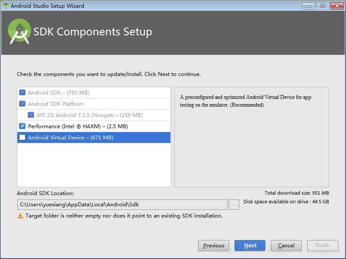346x259 pixels.
Task: Click the Next button
Action: (x=250, y=245)
